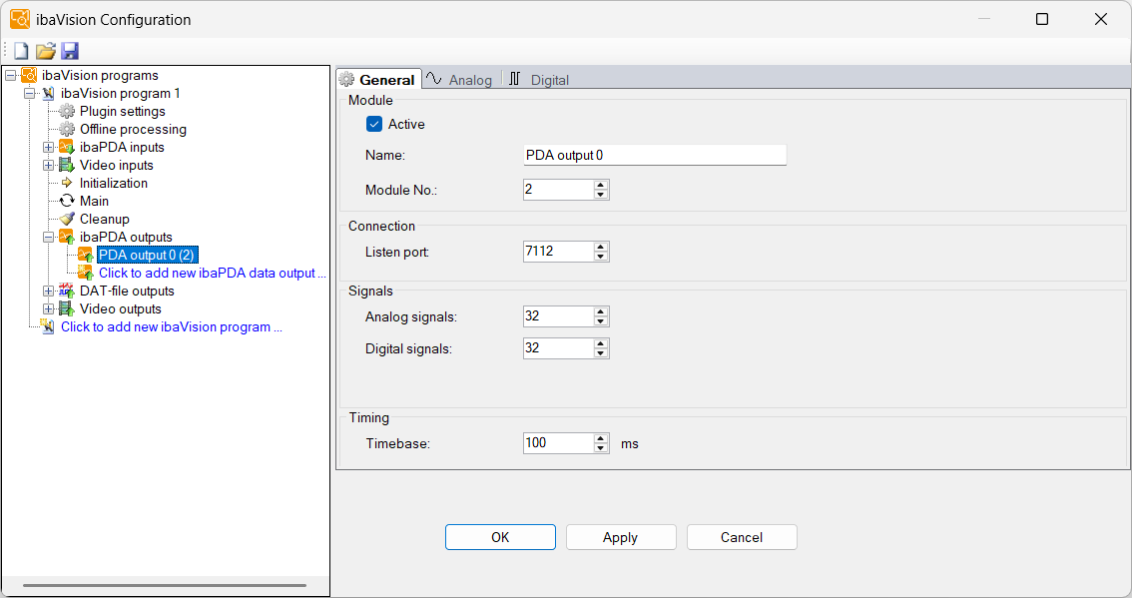
Task: Click the General tab gear icon
Action: click(347, 80)
